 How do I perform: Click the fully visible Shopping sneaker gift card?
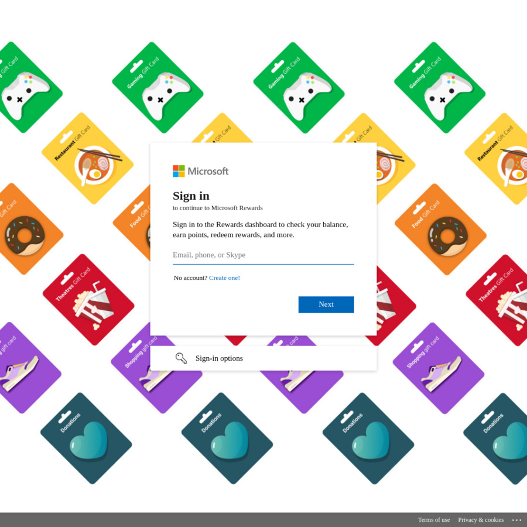click(x=439, y=368)
